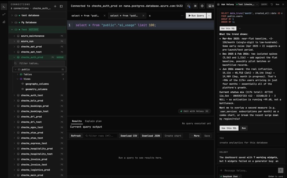The image size is (287, 178).
Task: Toggle the connections panel layout icon
Action: (61, 6)
